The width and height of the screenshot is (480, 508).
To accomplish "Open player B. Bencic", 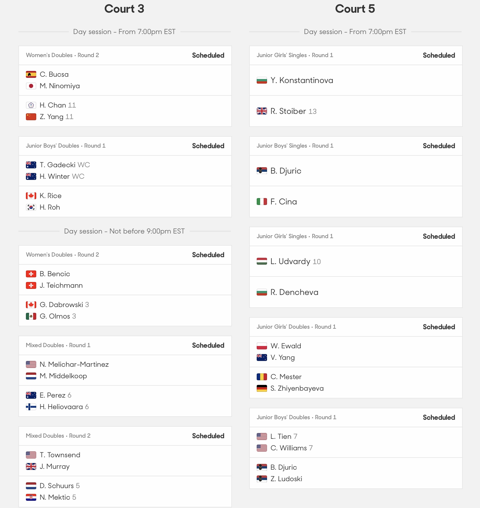I will [55, 274].
